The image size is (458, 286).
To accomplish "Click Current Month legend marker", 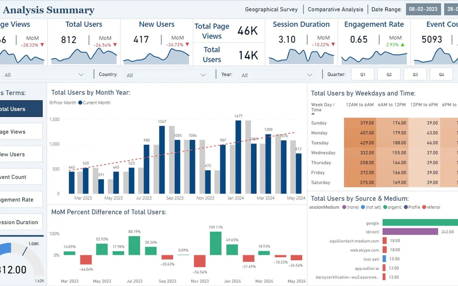I will (x=80, y=103).
